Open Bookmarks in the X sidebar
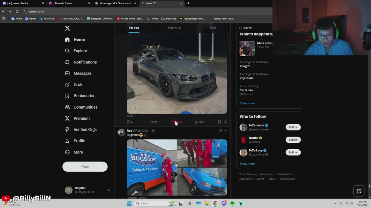This screenshot has width=371, height=208. [79, 96]
